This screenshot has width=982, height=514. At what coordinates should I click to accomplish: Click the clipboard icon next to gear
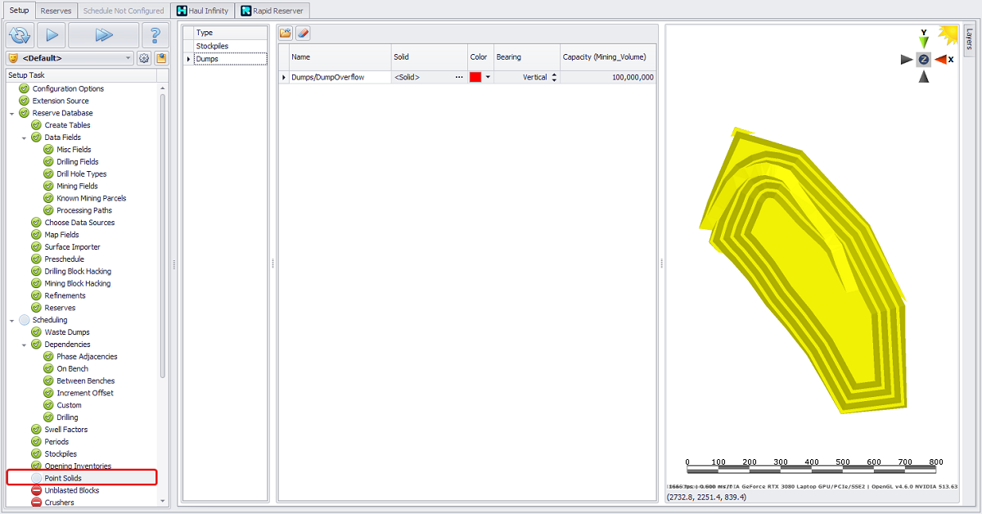pyautogui.click(x=161, y=58)
